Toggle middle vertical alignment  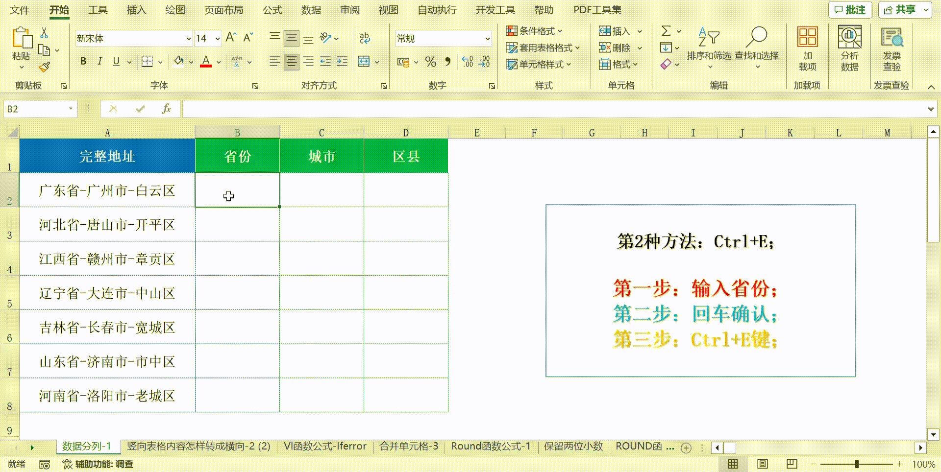pos(292,38)
